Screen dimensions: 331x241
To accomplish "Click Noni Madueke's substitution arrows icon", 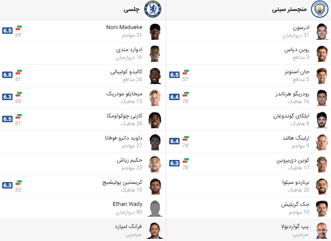I will (x=19, y=28).
